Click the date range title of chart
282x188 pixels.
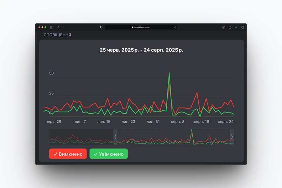pos(141,50)
